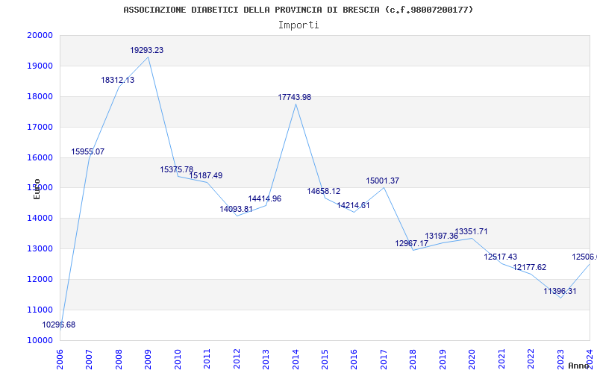Click the x-axis year 2021

tap(501, 359)
